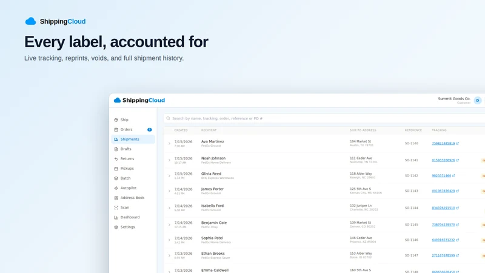485x273 pixels.
Task: Click the search magnifier icon
Action: pyautogui.click(x=169, y=118)
